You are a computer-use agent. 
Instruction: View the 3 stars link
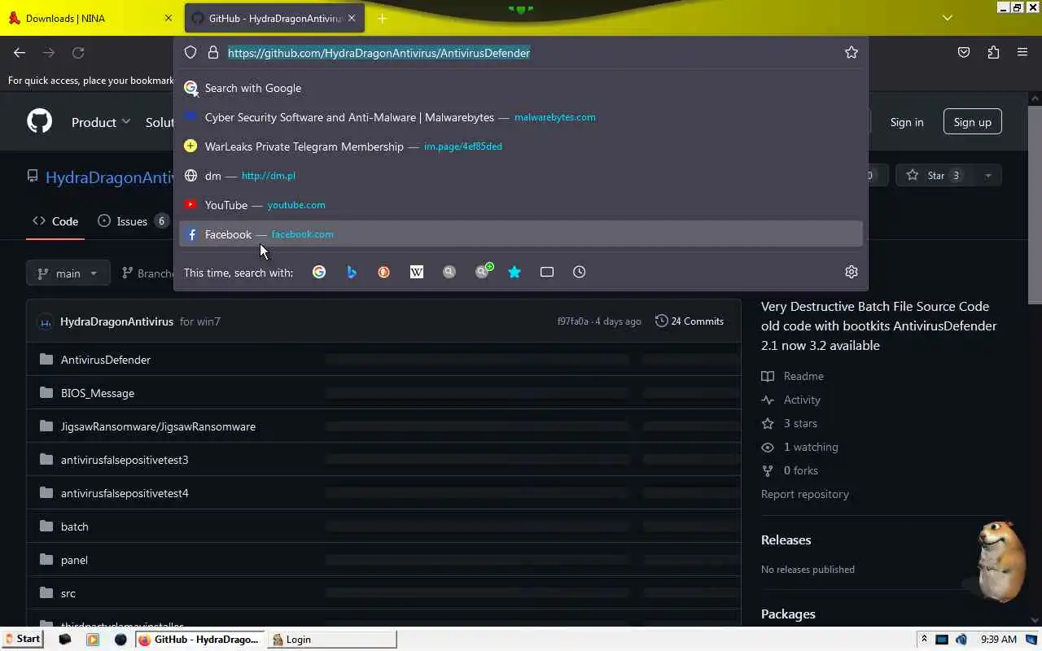click(790, 423)
